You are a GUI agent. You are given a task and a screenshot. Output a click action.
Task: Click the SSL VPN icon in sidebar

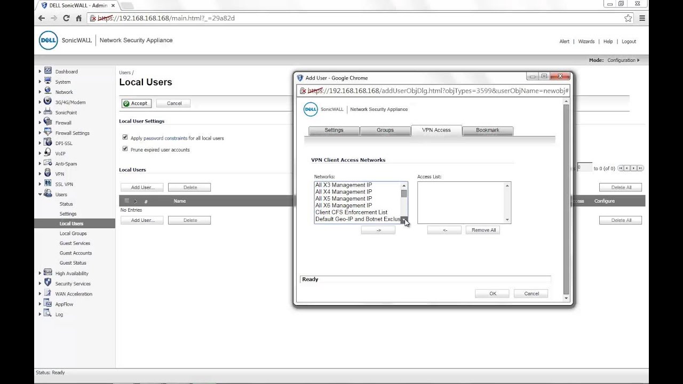click(48, 183)
